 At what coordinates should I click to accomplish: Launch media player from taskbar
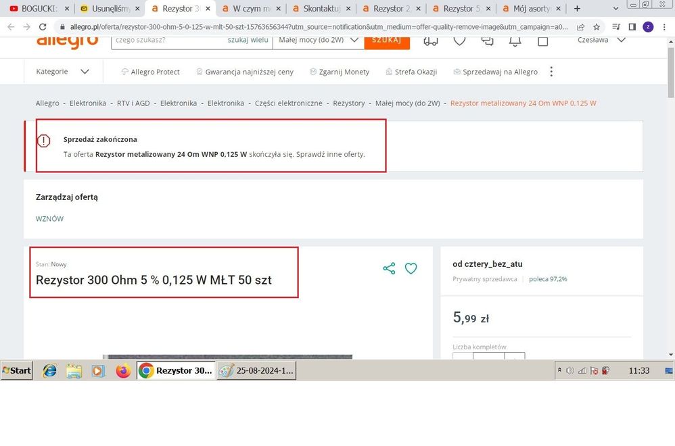click(x=98, y=370)
